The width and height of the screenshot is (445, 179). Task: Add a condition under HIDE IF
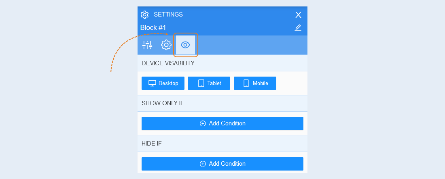click(x=222, y=164)
